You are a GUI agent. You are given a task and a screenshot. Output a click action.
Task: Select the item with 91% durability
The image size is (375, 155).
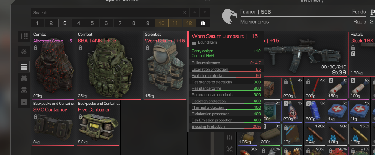(x=360, y=150)
